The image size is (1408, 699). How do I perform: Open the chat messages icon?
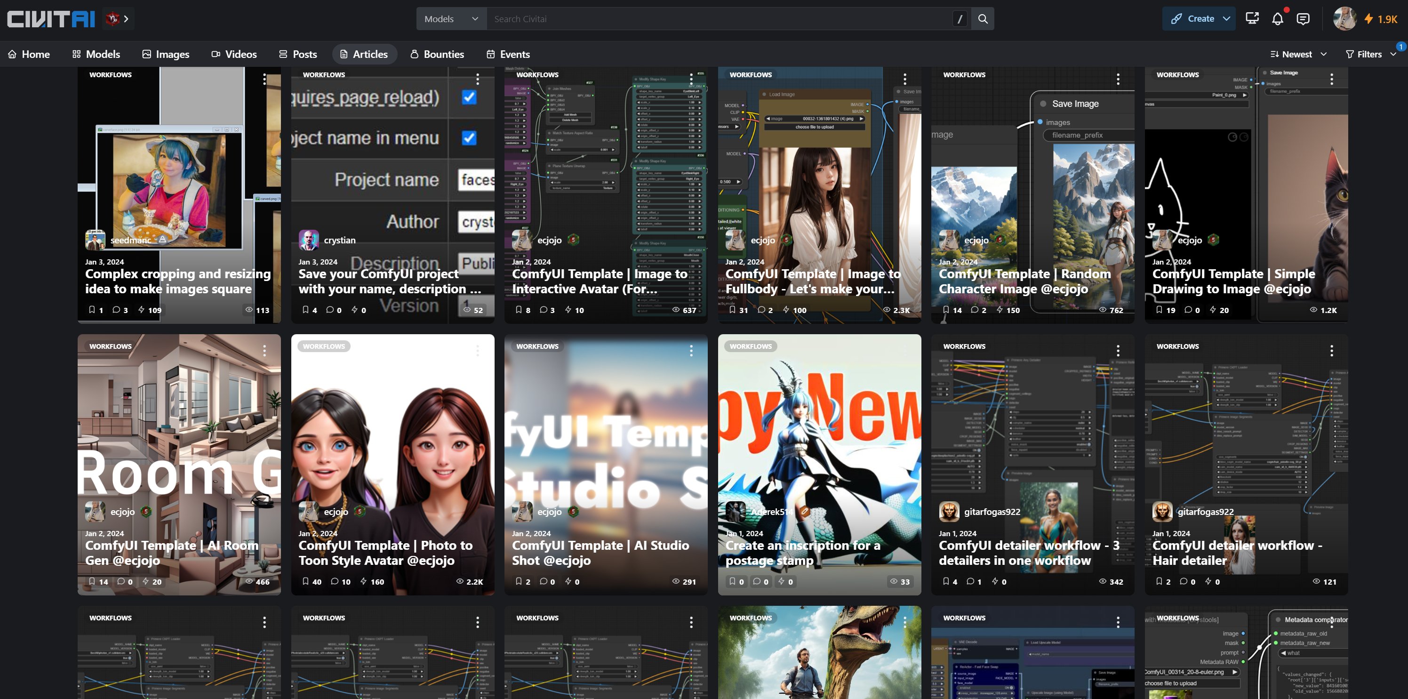1303,18
